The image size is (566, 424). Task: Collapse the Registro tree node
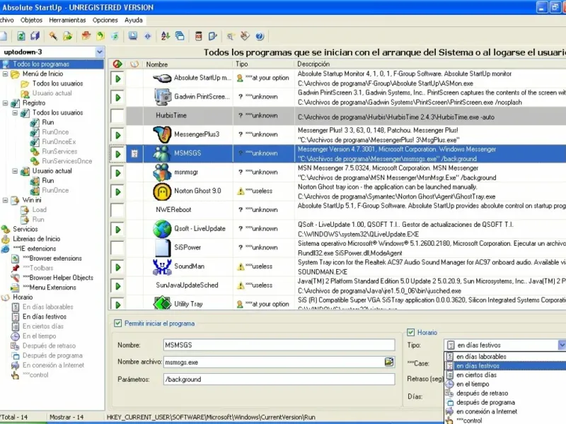5,103
